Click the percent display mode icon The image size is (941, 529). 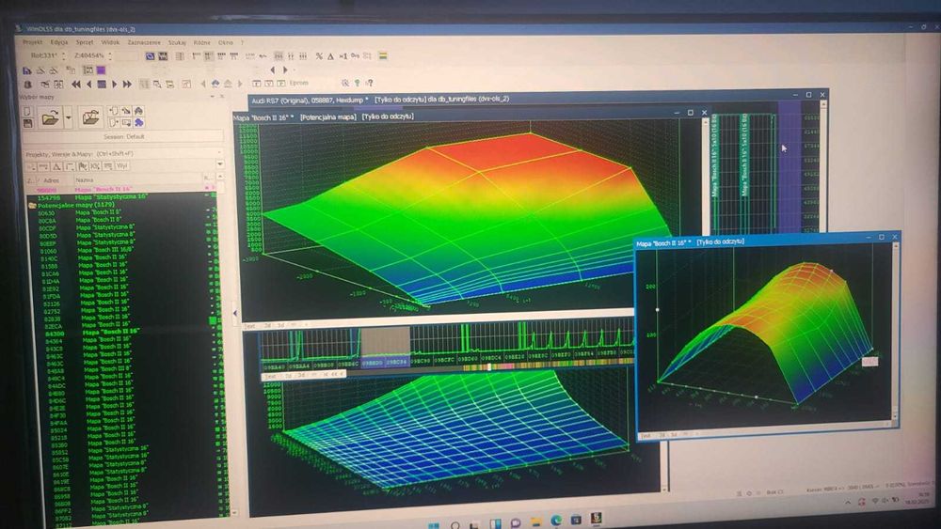(319, 55)
